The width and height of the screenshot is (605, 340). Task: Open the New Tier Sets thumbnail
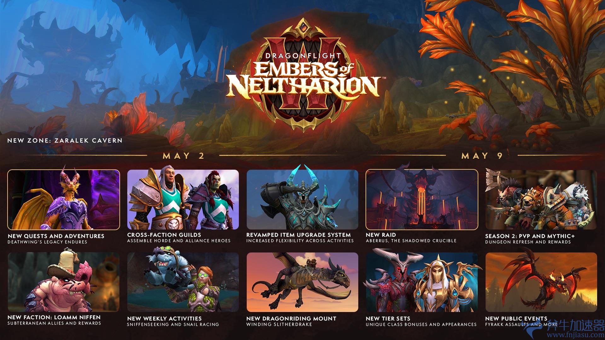click(x=422, y=282)
